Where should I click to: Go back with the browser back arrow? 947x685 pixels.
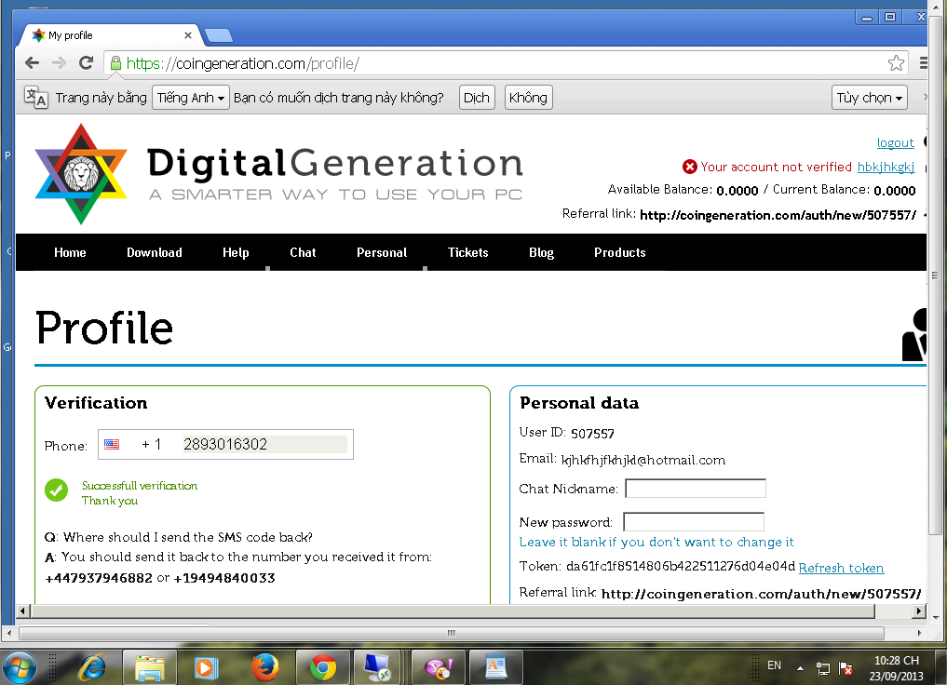32,62
